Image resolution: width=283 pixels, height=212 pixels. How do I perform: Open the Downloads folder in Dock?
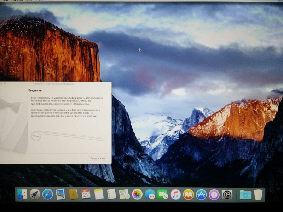(x=246, y=195)
